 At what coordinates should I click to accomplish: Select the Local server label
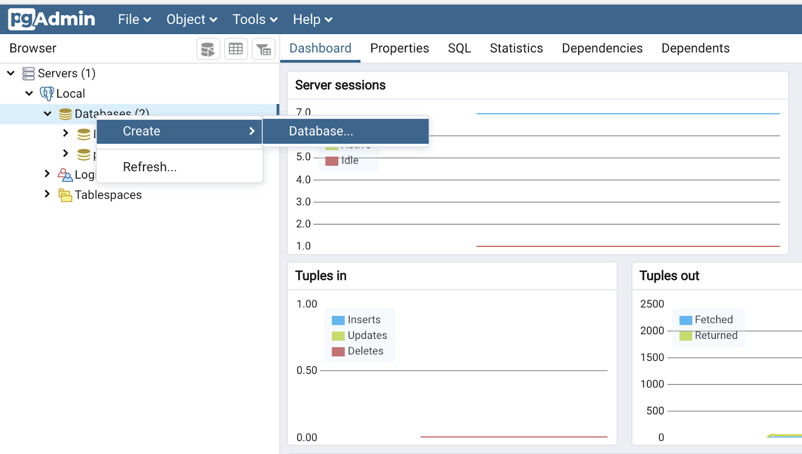coord(71,94)
